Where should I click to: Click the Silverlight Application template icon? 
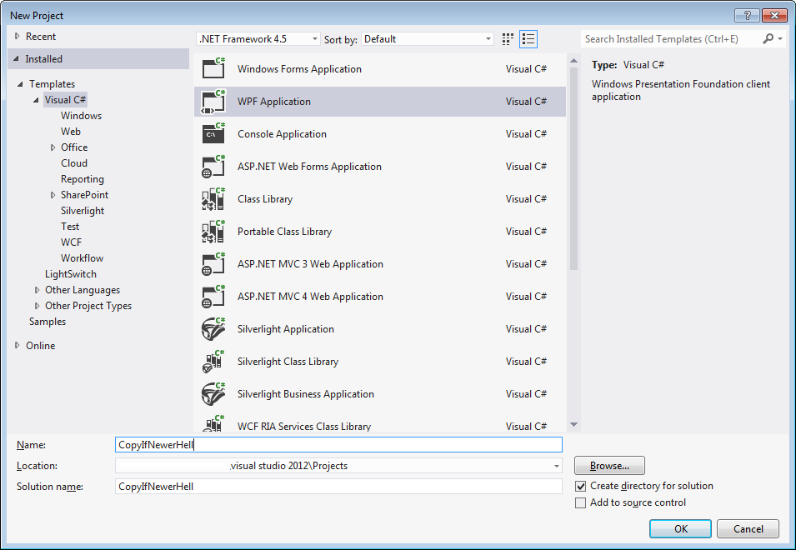click(214, 329)
